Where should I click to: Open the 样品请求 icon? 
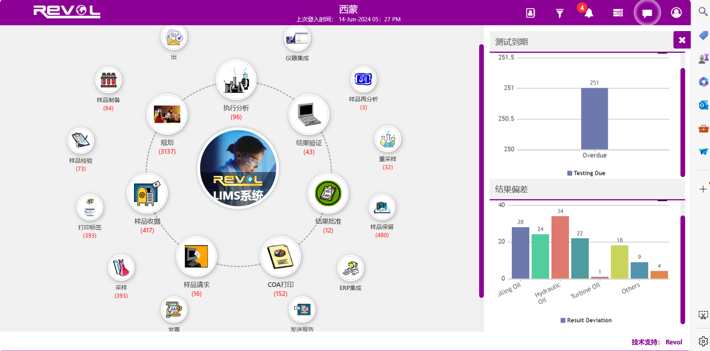[197, 257]
